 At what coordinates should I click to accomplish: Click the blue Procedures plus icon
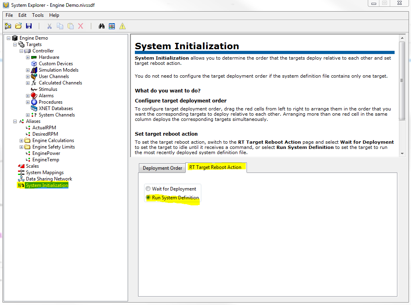tap(34, 102)
